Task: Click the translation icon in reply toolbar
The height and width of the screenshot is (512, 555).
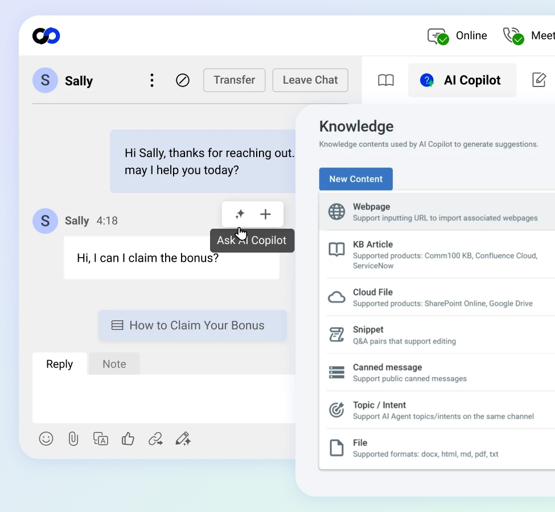Action: [x=101, y=439]
